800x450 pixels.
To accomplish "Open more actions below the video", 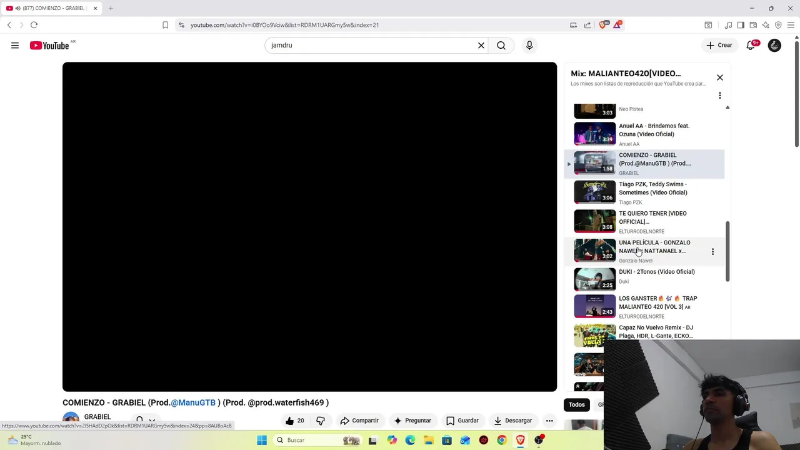I will [549, 421].
